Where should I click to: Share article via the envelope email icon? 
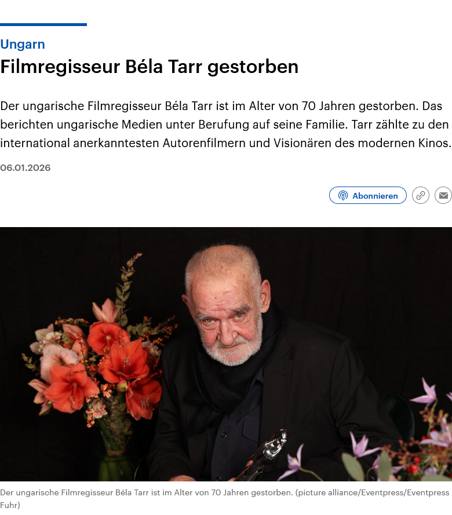point(443,195)
